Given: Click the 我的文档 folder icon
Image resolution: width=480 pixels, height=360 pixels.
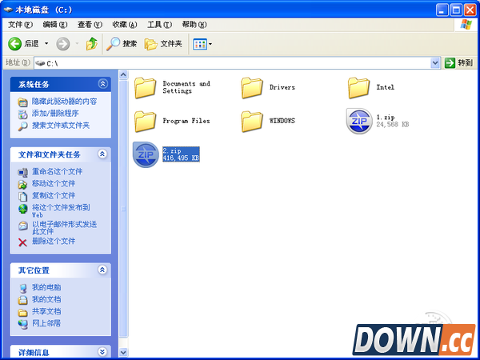Looking at the screenshot, I should point(22,300).
